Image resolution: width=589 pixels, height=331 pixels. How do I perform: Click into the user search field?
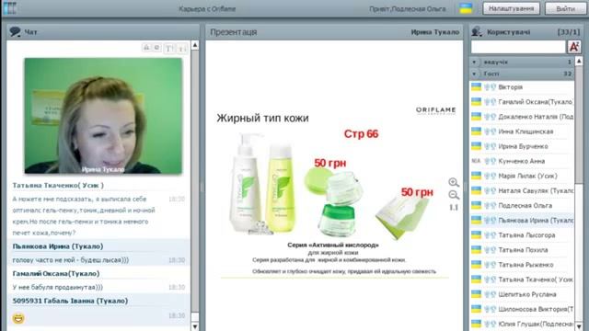(x=518, y=47)
